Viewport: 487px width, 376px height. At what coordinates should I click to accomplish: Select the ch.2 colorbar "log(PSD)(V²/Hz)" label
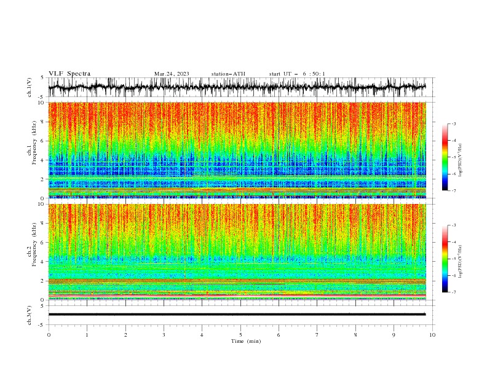[461, 262]
